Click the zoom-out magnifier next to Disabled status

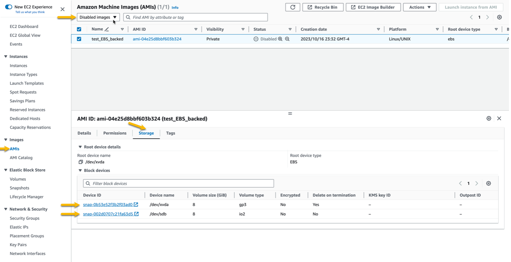coord(286,39)
